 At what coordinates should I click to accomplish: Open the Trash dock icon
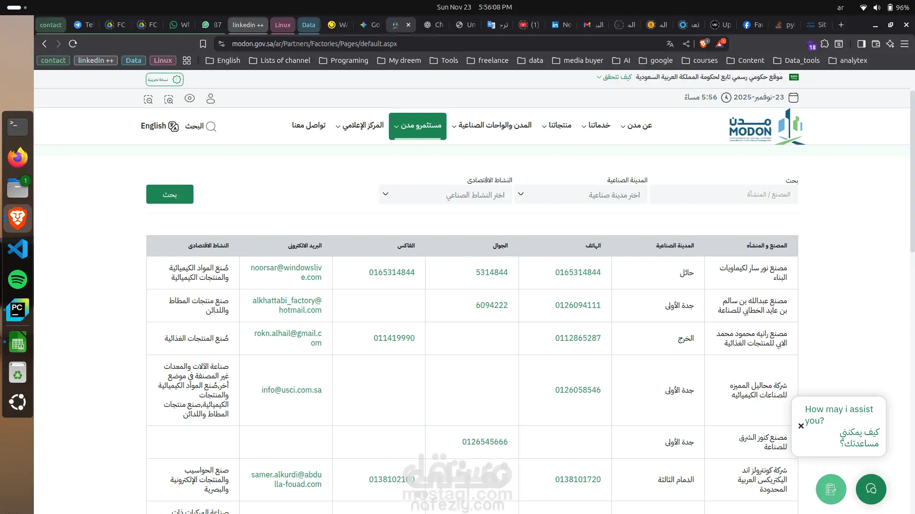(x=18, y=372)
